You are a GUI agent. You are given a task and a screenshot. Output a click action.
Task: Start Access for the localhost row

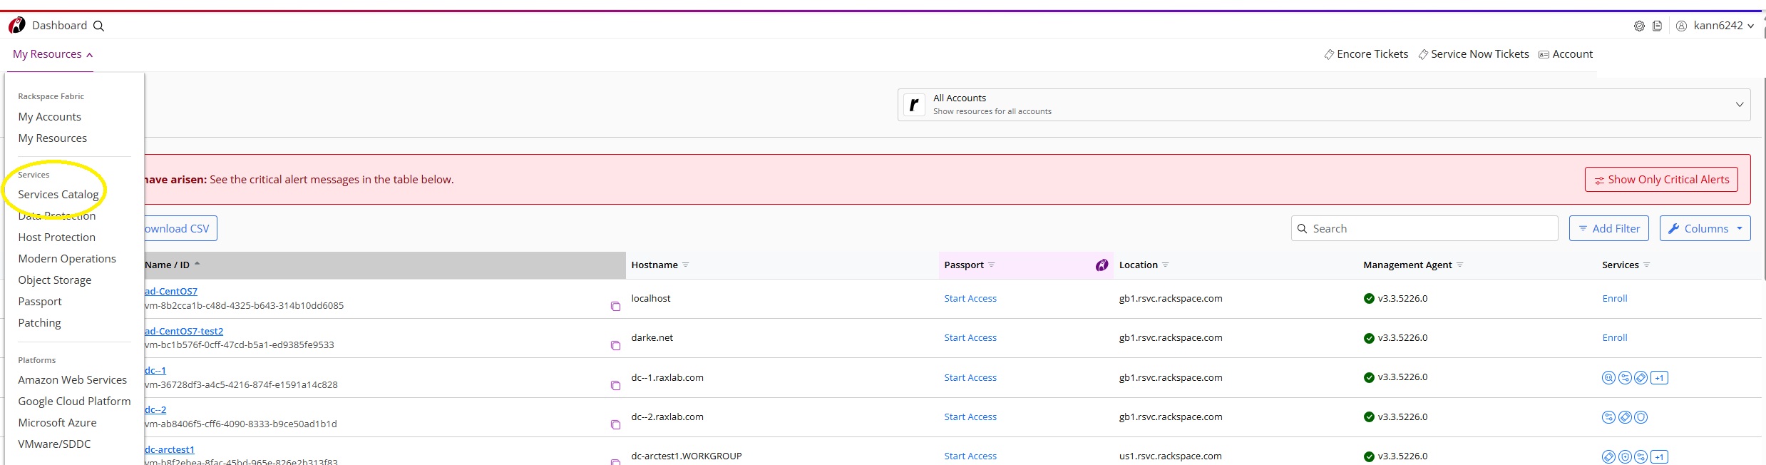click(x=970, y=299)
